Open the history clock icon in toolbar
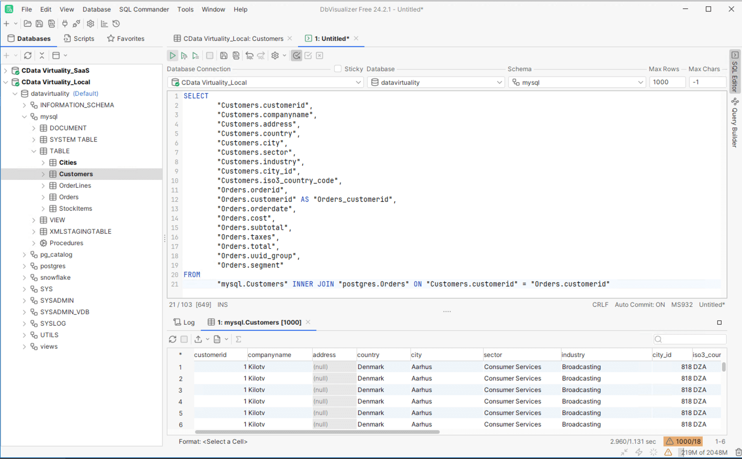 116,24
